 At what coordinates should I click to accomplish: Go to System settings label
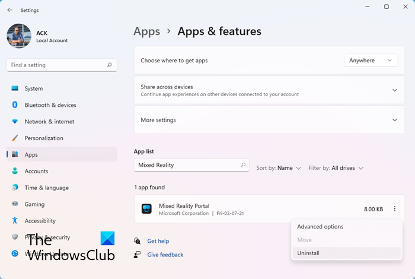(34, 88)
